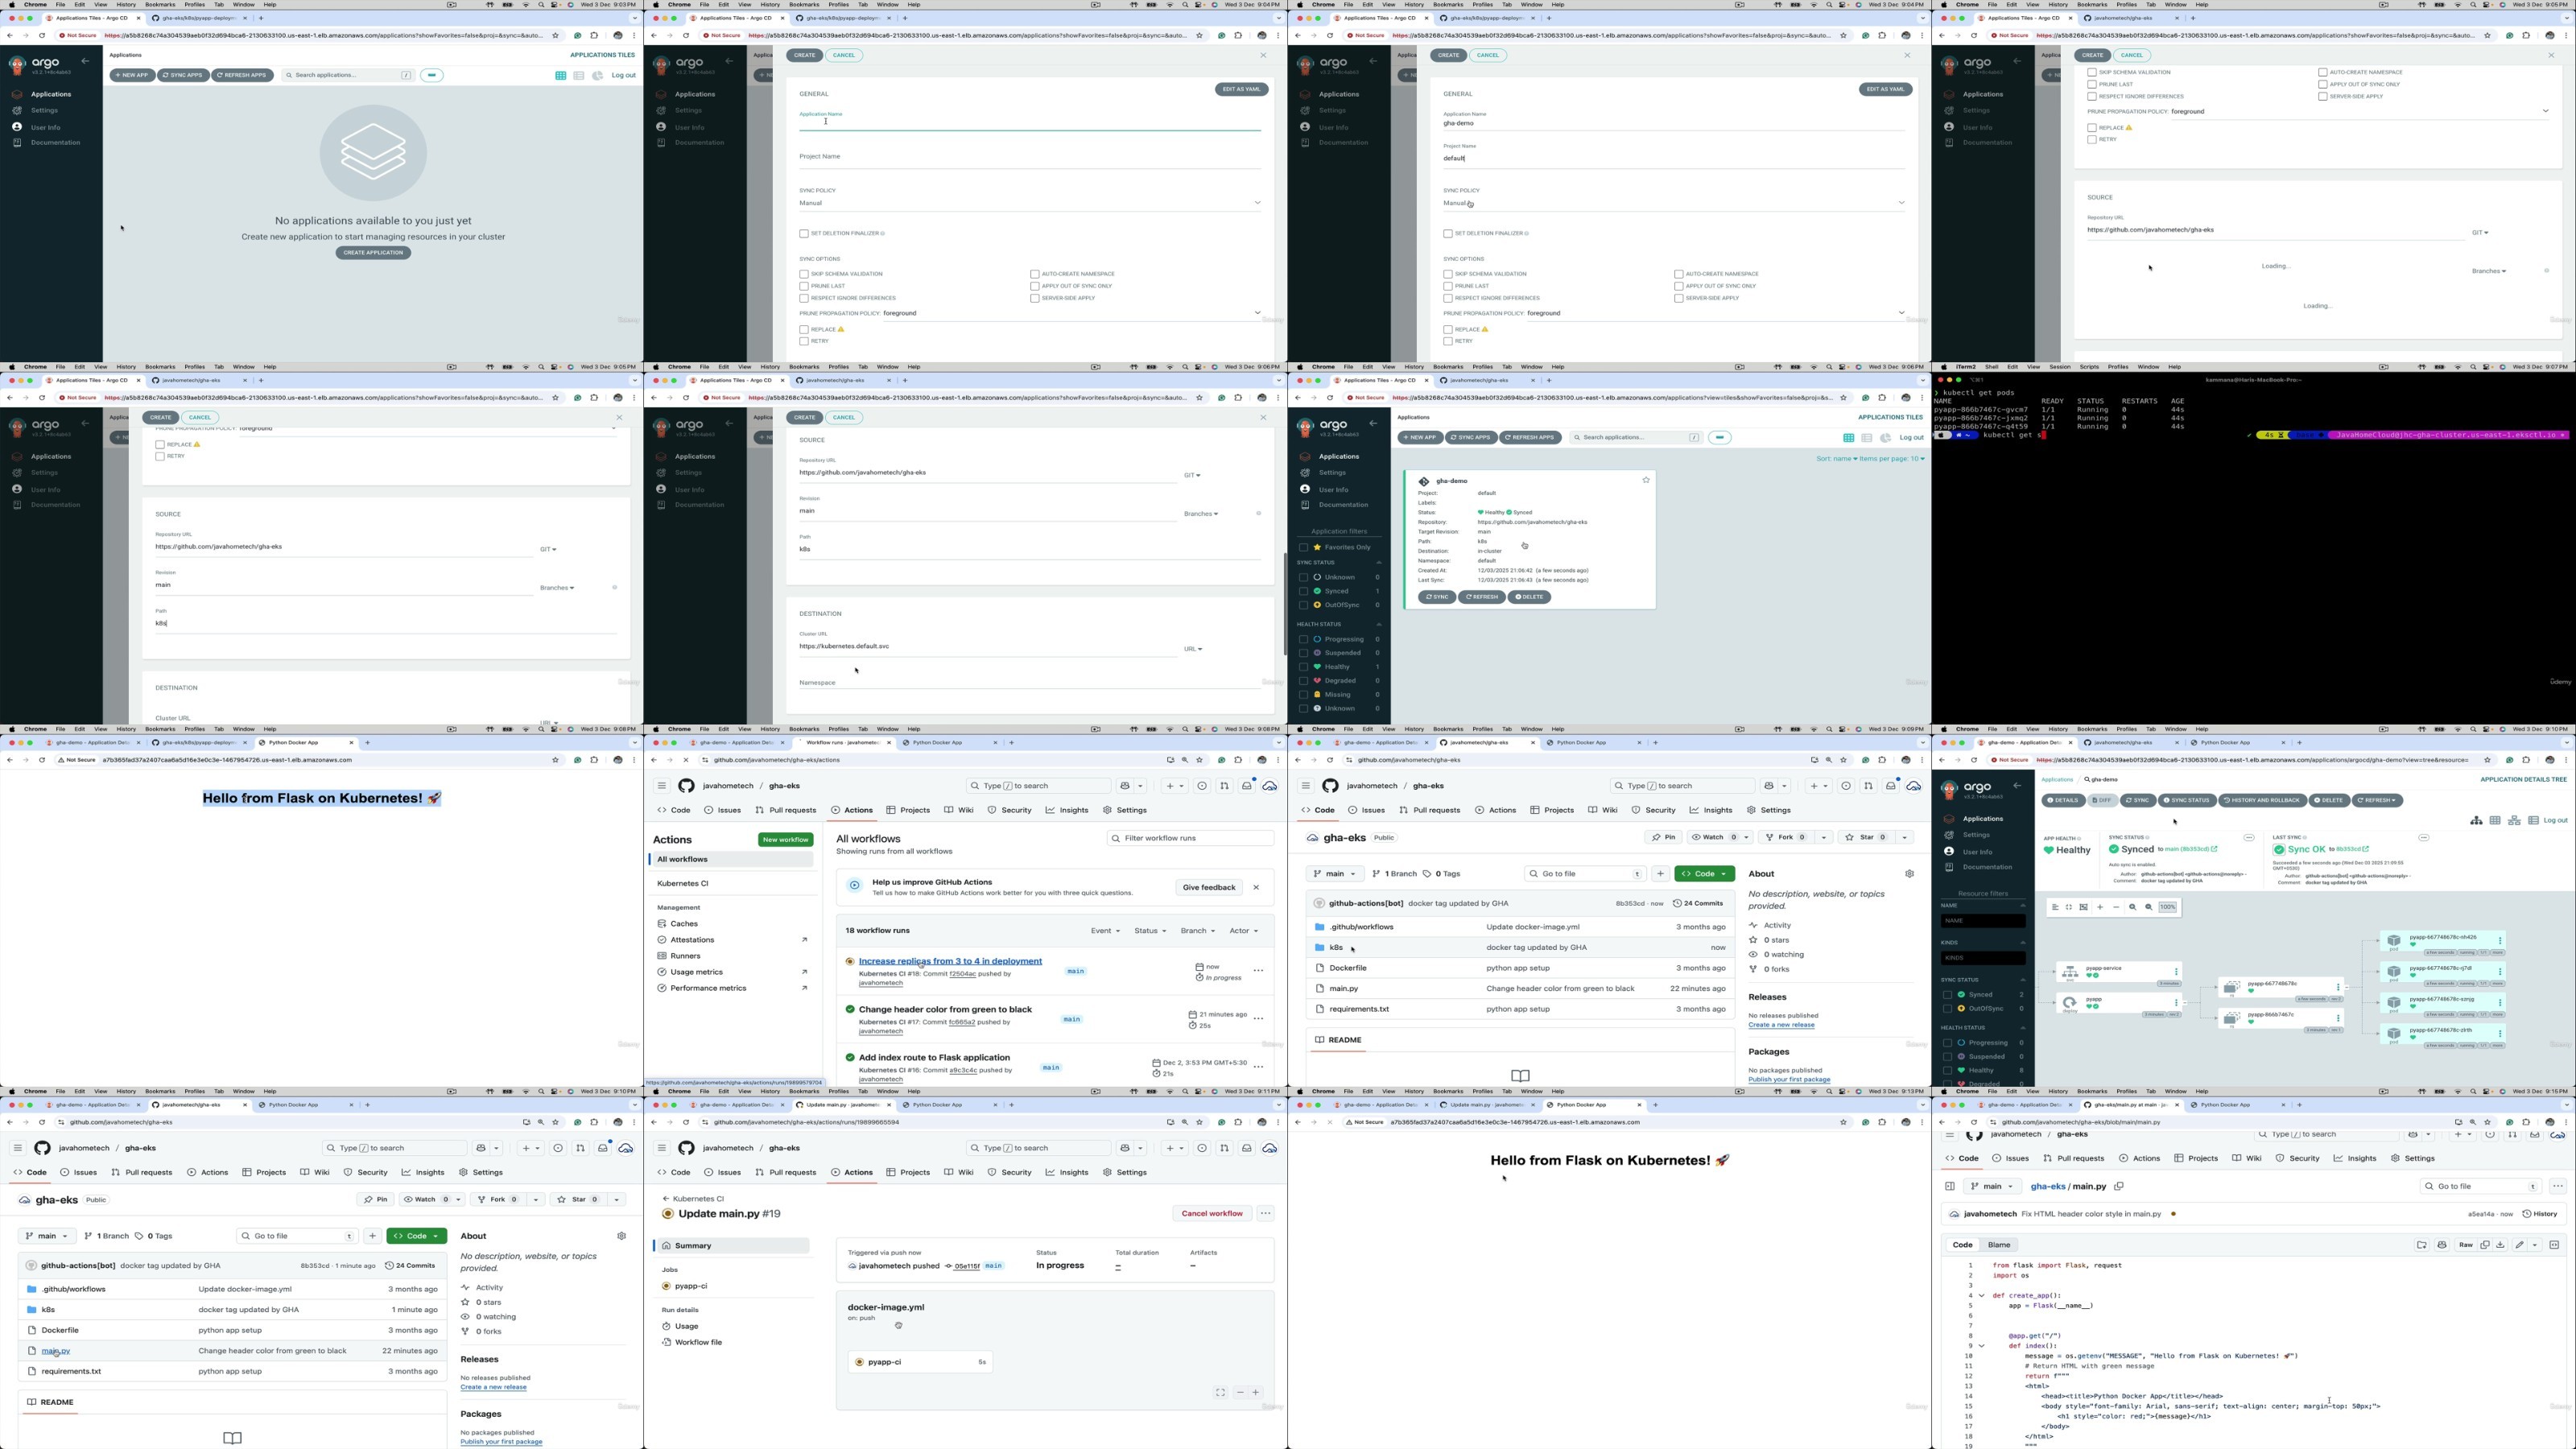Click copy path icon beside main.py
2576x1449 pixels.
(2119, 1187)
